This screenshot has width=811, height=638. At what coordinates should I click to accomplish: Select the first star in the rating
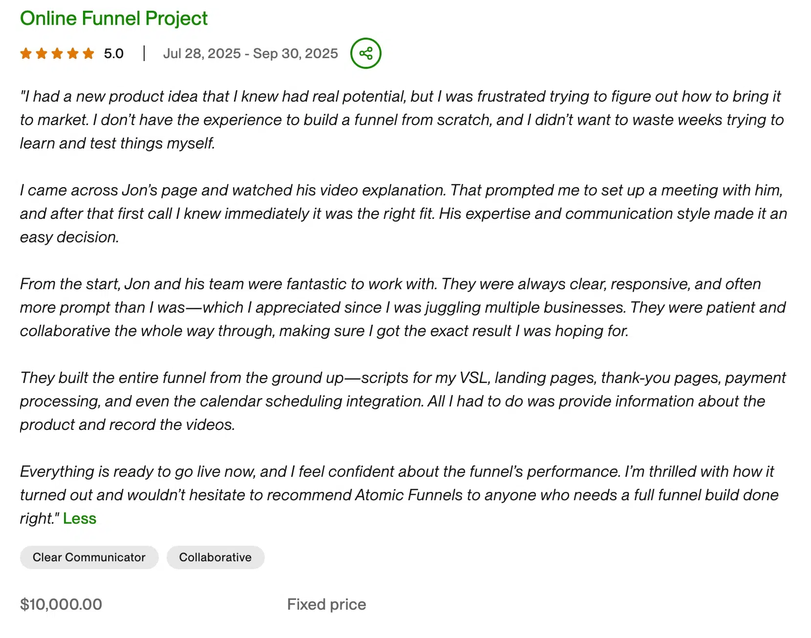pyautogui.click(x=25, y=53)
